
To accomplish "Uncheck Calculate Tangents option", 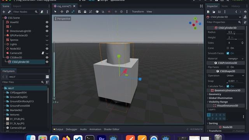I will pyautogui.click(x=228, y=86).
